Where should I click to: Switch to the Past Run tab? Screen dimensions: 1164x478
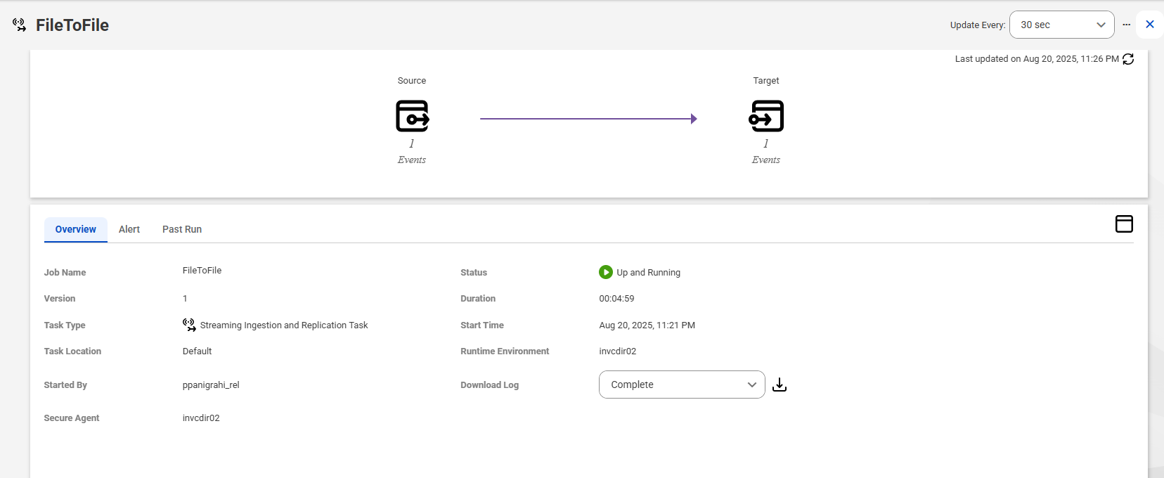(x=182, y=229)
